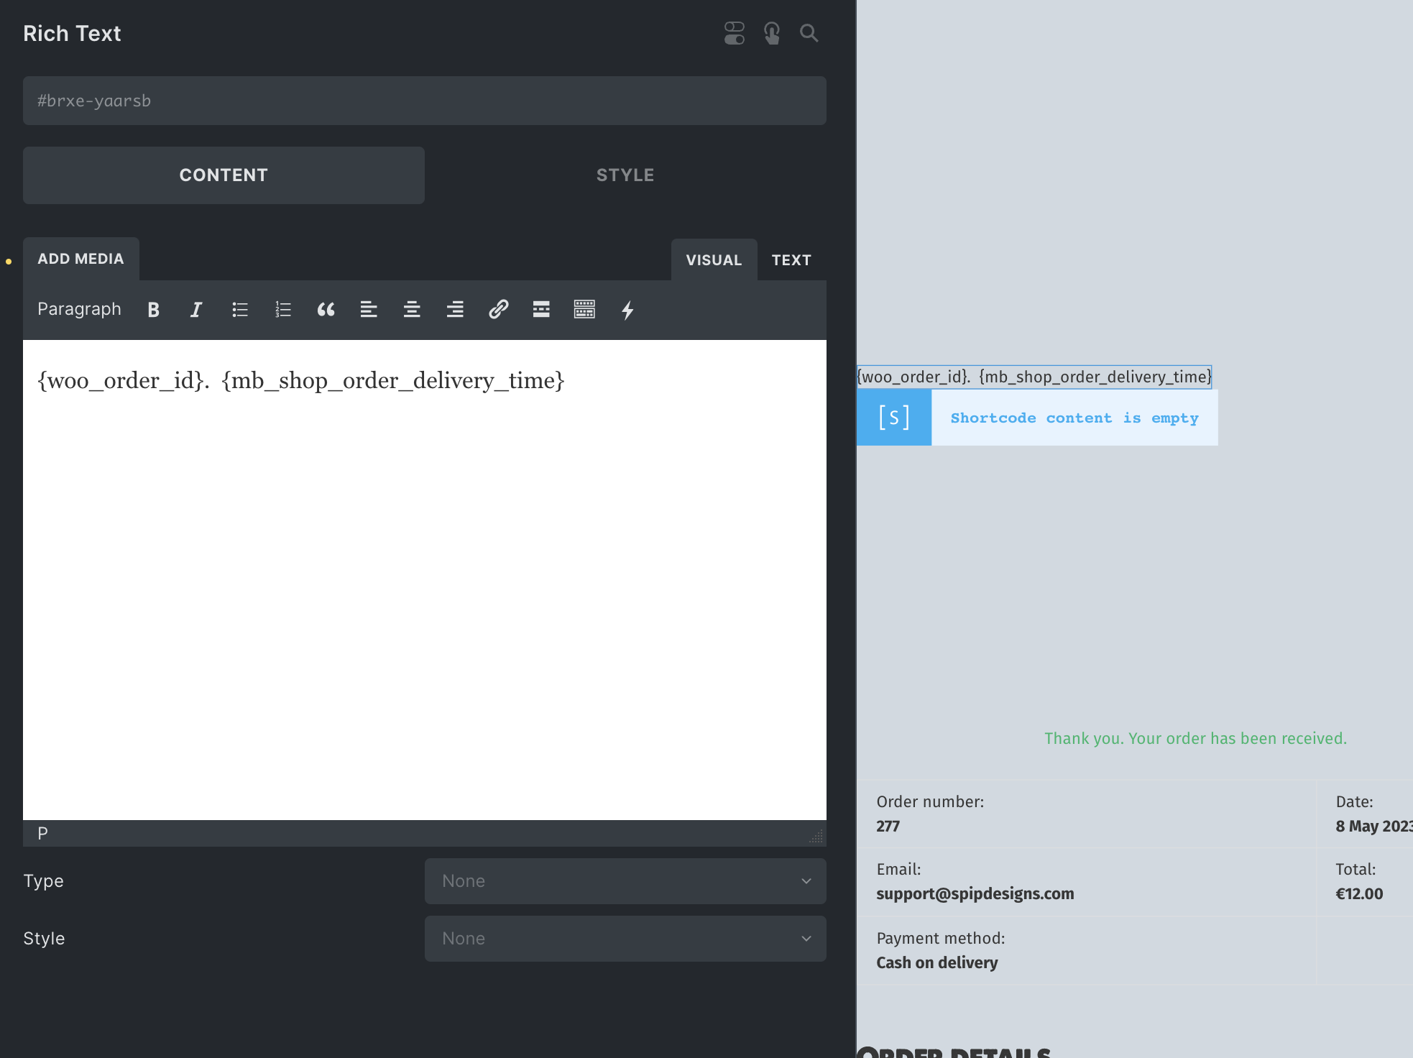Insert a numbered list

click(283, 310)
